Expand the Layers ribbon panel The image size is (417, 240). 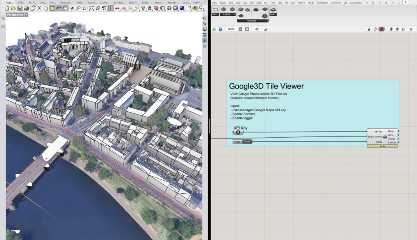point(235,15)
